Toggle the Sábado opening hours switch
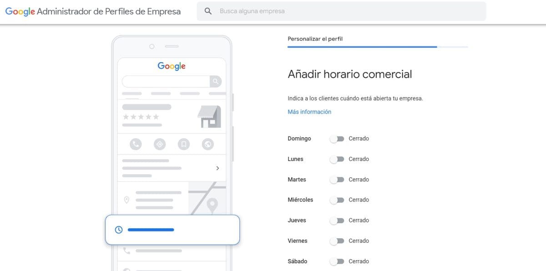Image resolution: width=546 pixels, height=271 pixels. click(337, 261)
